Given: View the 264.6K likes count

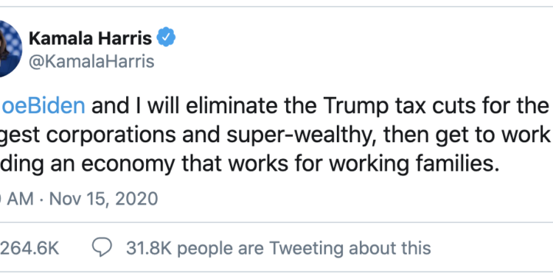Looking at the screenshot, I should coord(29,248).
